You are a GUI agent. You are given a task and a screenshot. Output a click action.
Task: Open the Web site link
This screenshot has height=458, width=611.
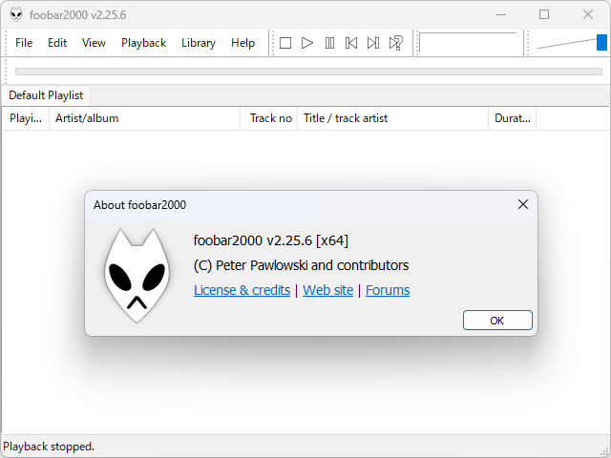click(328, 290)
